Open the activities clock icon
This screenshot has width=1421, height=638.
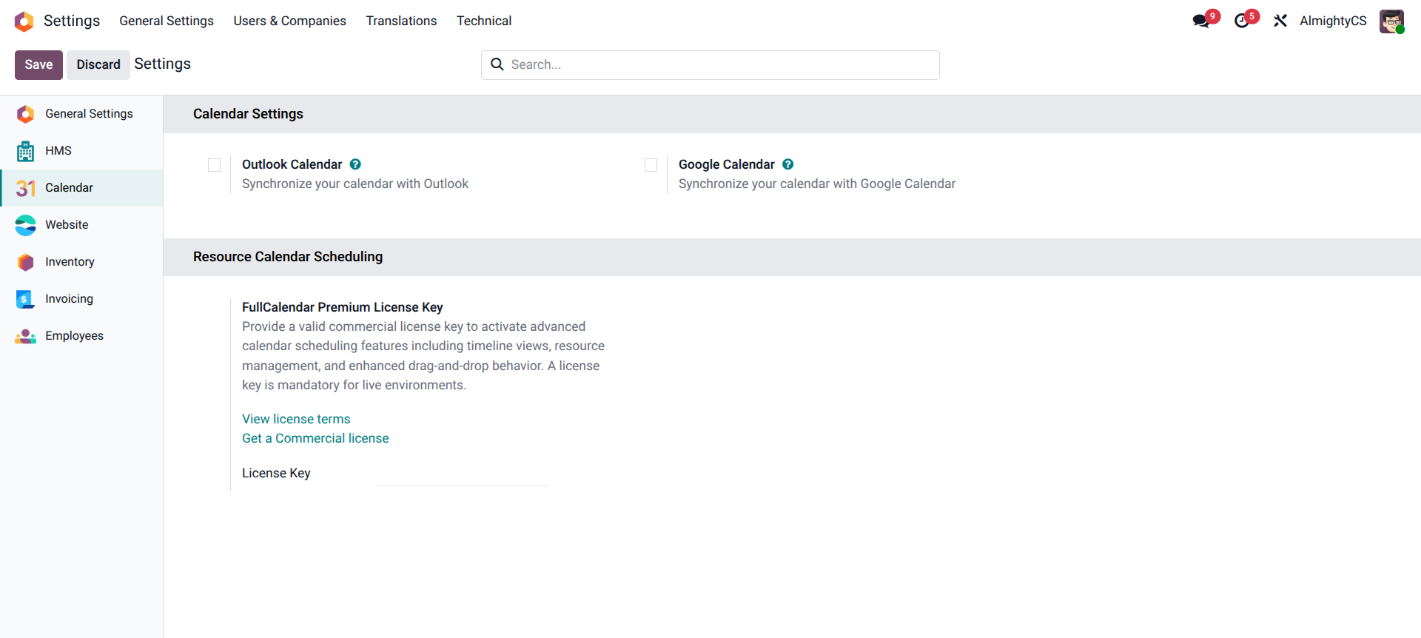[x=1242, y=21]
